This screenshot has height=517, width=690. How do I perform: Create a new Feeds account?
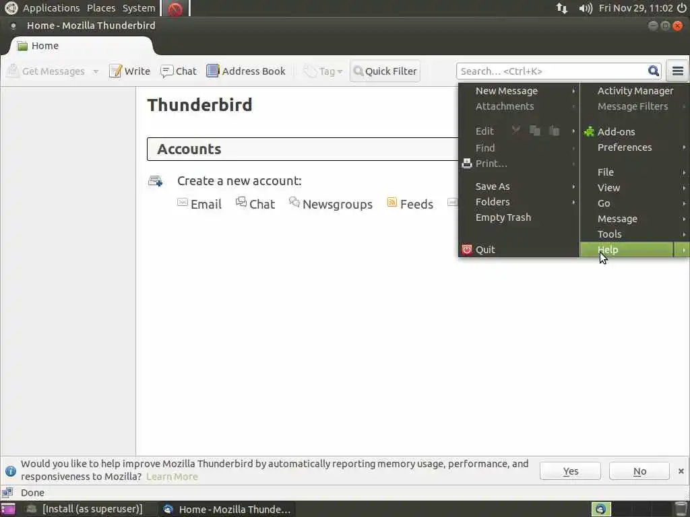click(x=416, y=204)
